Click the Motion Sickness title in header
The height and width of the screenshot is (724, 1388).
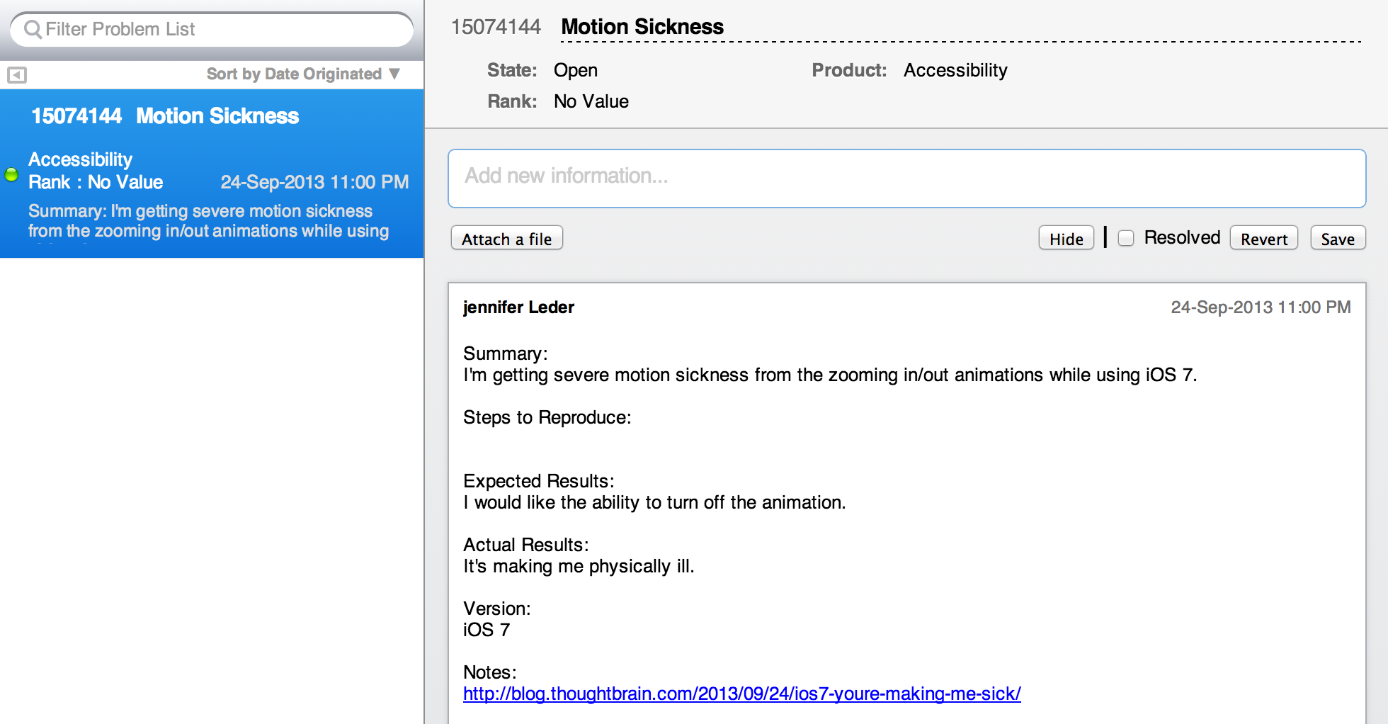(x=642, y=27)
